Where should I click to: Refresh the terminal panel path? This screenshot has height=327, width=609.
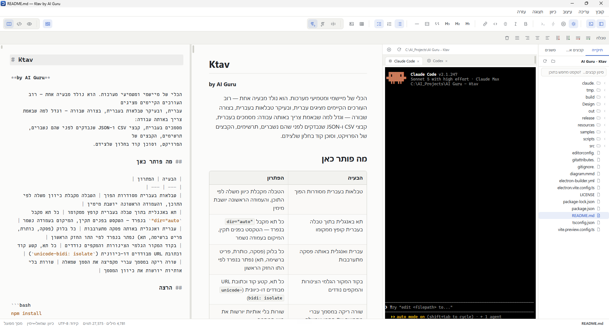coord(399,50)
